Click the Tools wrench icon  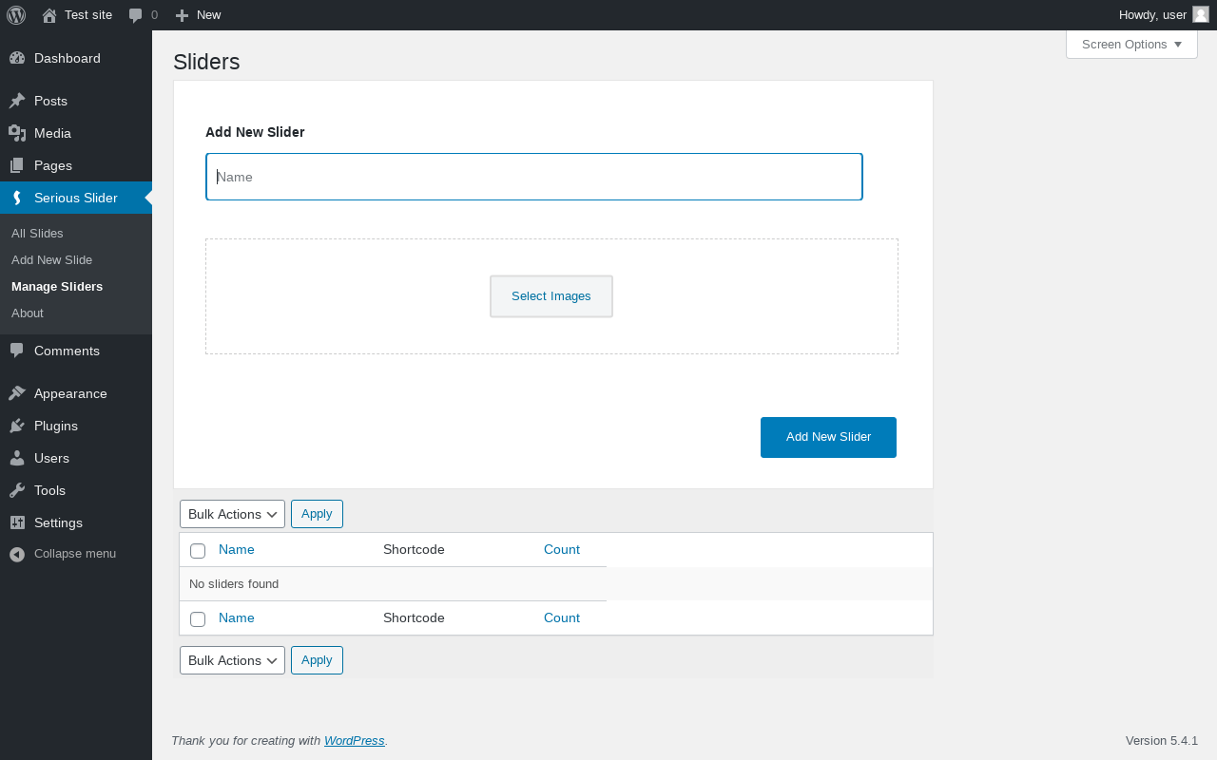click(17, 490)
